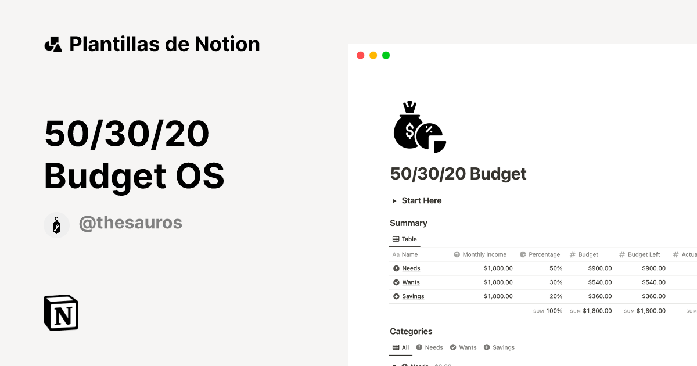Click the green traffic light button
This screenshot has width=697, height=366.
pyautogui.click(x=385, y=55)
